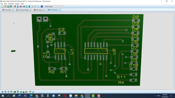Viewport: 175px width, 98px height.
Task: Open the green Camtasia taskbar icon
Action: 93,96
